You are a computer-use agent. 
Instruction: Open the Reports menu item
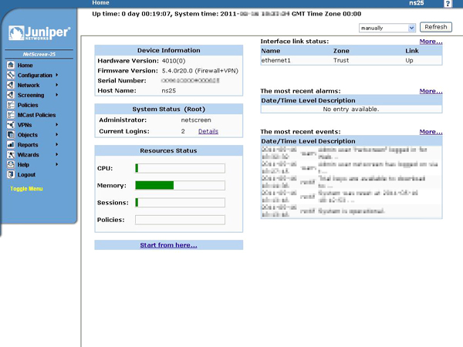point(28,145)
